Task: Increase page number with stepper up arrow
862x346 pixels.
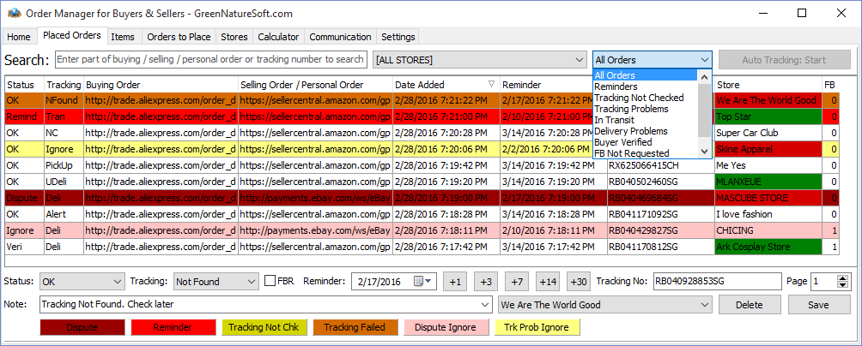Action: click(843, 278)
